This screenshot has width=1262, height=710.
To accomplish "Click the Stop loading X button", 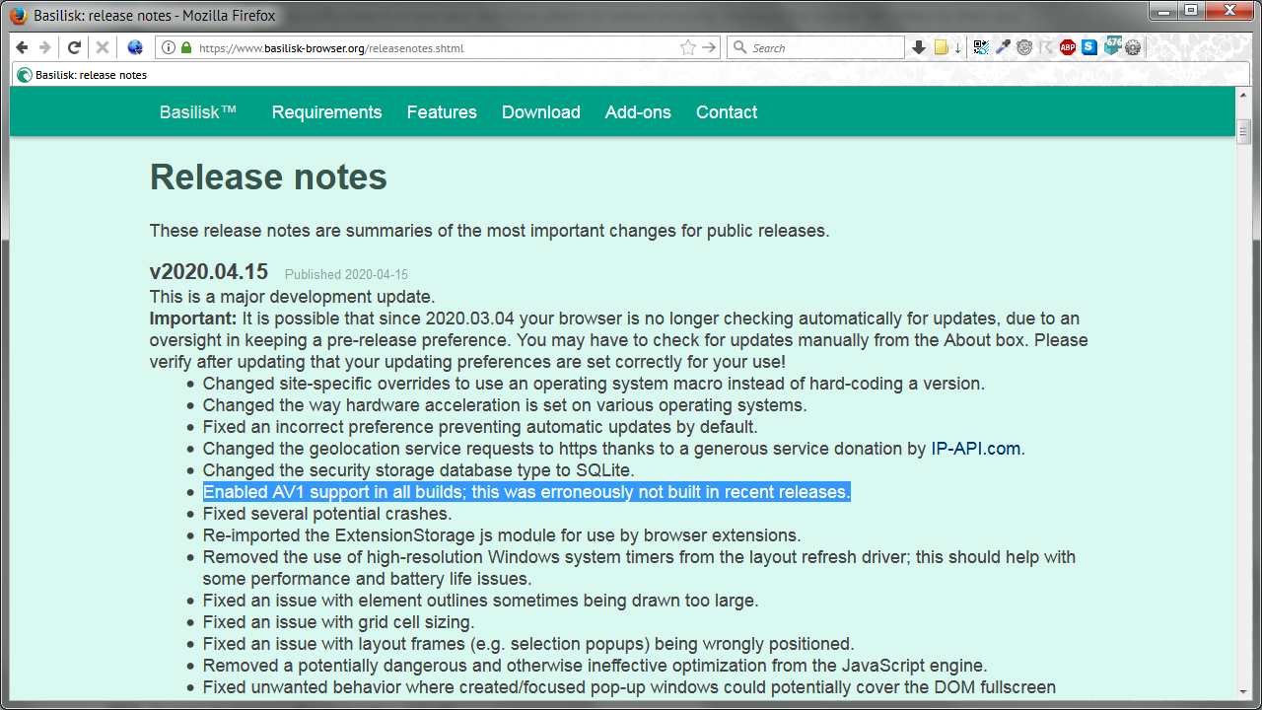I will click(x=102, y=47).
